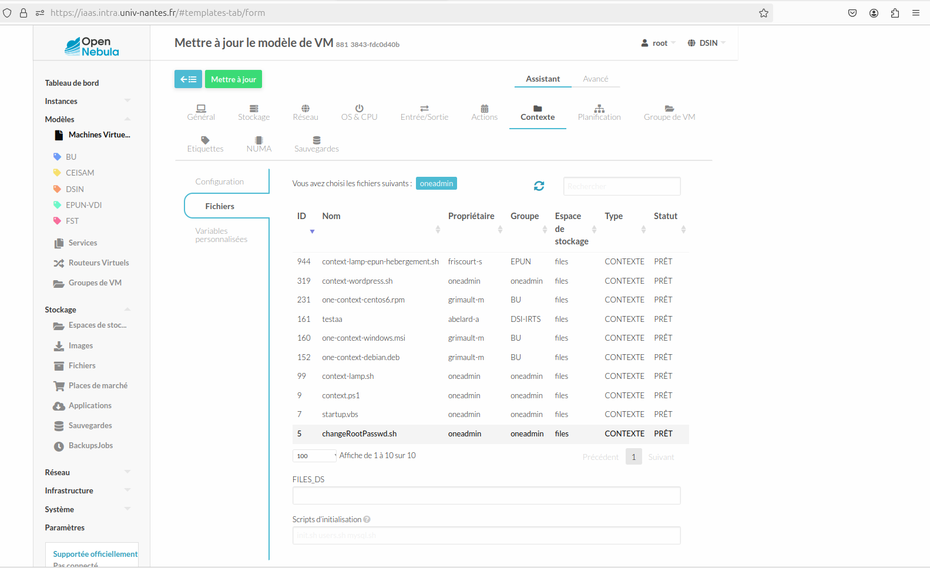
Task: Open the Stockage tab with disk icon
Action: point(254,113)
